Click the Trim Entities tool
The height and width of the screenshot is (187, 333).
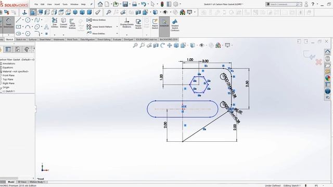coord(55,23)
